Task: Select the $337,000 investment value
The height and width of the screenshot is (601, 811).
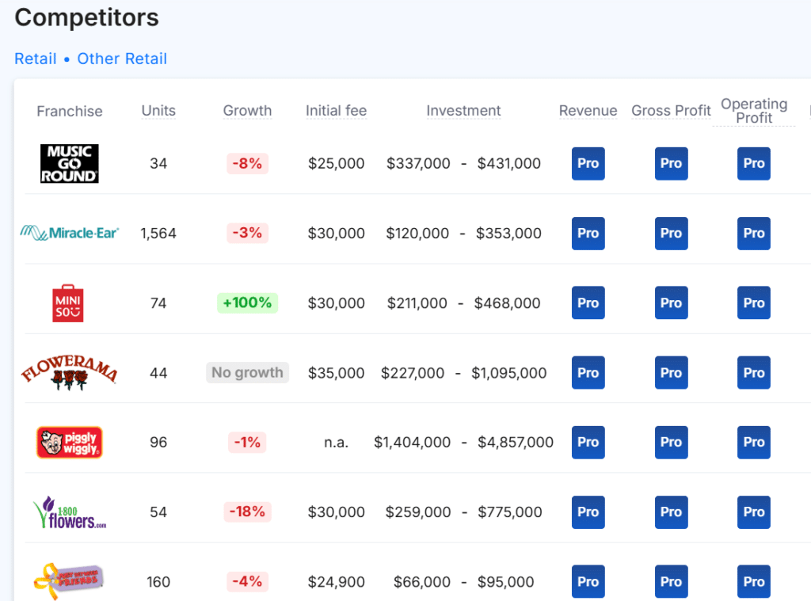Action: pyautogui.click(x=418, y=163)
